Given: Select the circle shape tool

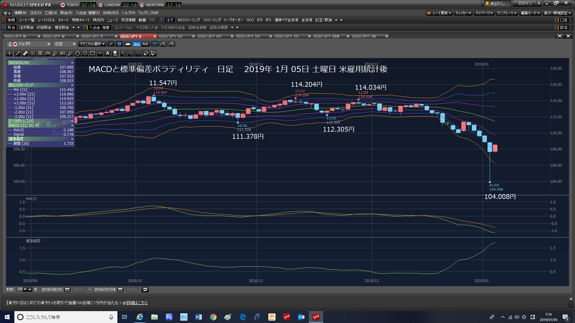Looking at the screenshot, I should pyautogui.click(x=85, y=53).
